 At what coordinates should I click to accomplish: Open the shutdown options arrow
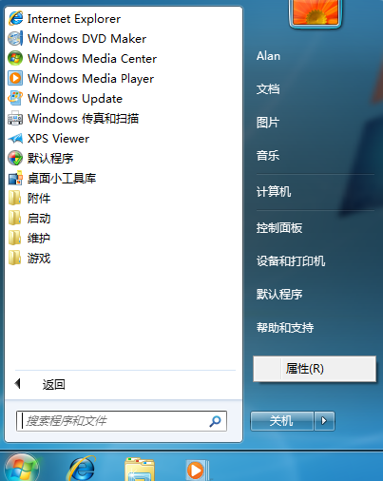coord(324,421)
